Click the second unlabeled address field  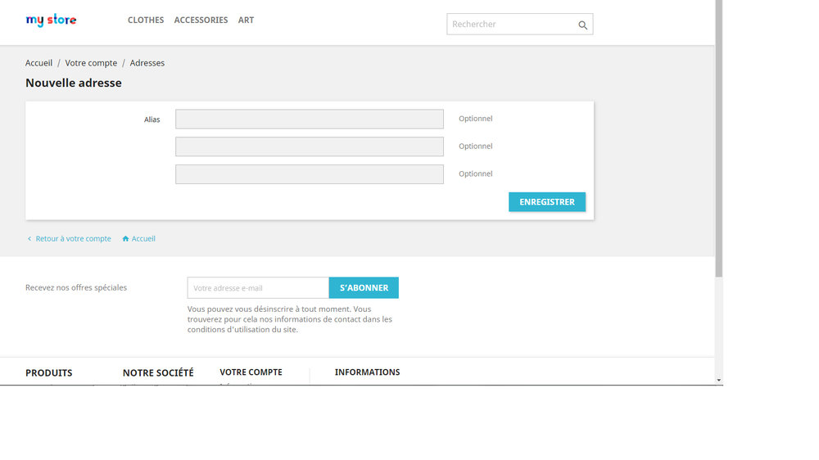310,147
